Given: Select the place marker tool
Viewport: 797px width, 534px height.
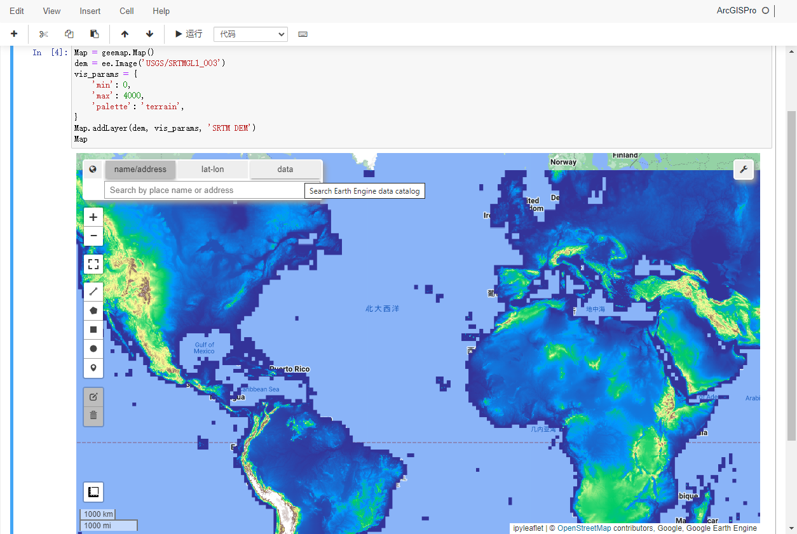Looking at the screenshot, I should (93, 368).
